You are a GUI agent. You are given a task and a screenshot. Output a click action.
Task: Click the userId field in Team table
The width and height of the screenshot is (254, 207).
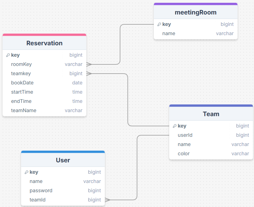coord(211,135)
